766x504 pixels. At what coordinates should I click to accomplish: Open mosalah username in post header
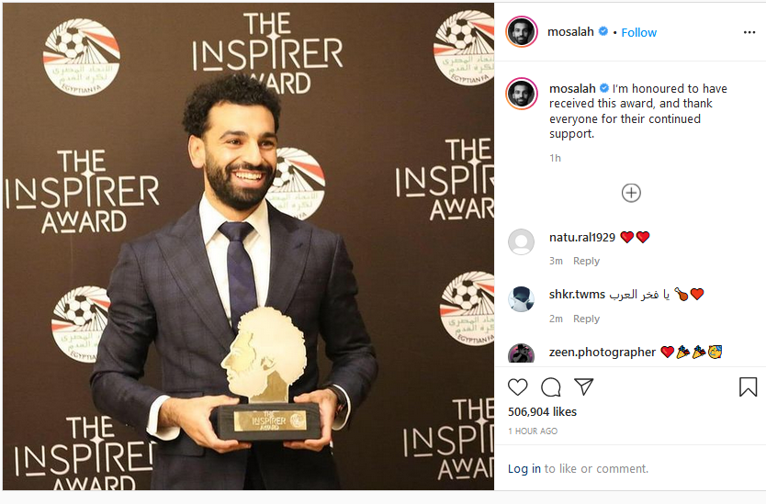tap(570, 32)
